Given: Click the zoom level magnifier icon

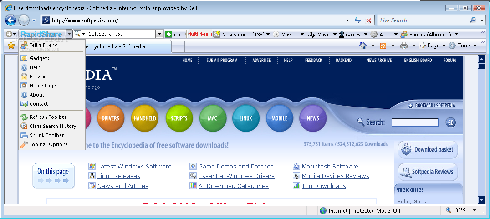Looking at the screenshot, I should (x=449, y=210).
